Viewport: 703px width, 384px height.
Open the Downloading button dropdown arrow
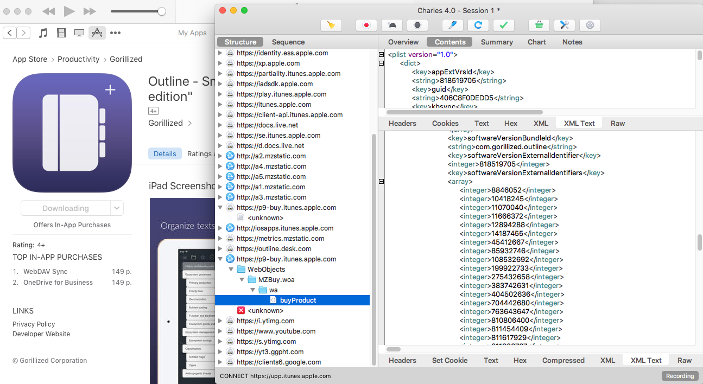pos(117,208)
